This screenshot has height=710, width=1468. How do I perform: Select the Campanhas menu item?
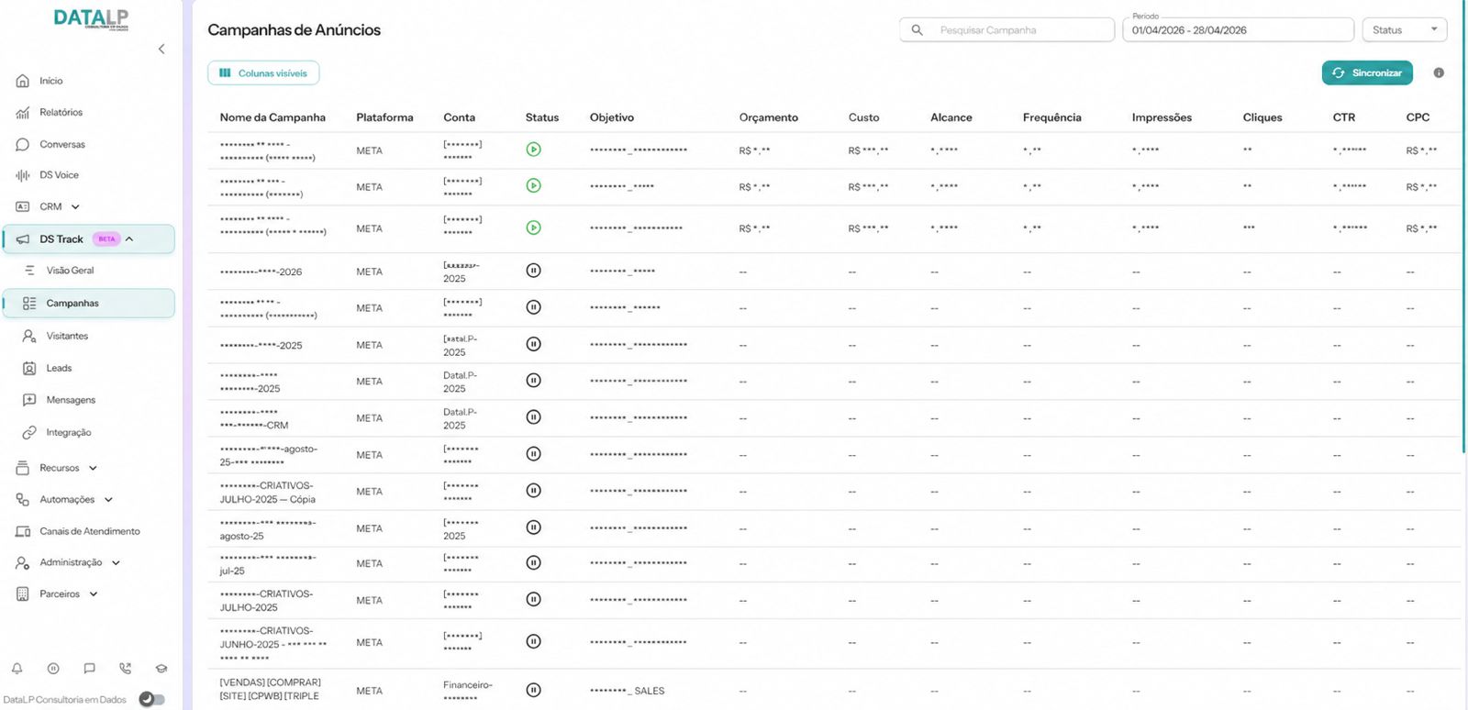88,304
